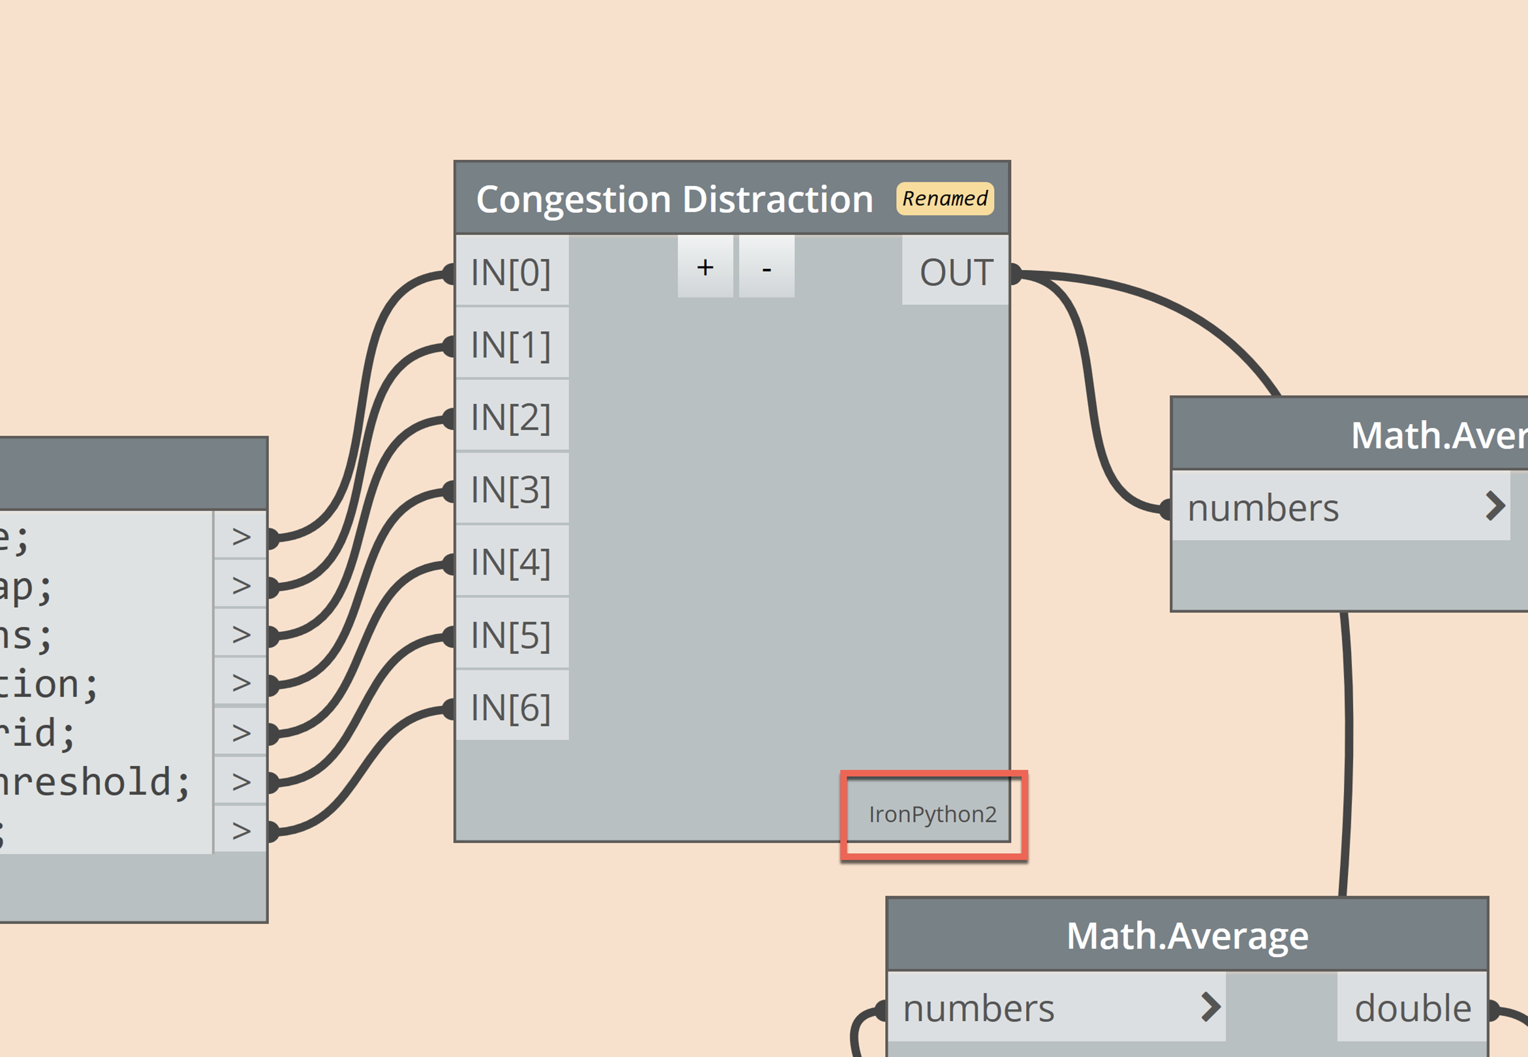Click the IN[1] input port
Viewport: 1528px width, 1057px height.
(x=511, y=345)
